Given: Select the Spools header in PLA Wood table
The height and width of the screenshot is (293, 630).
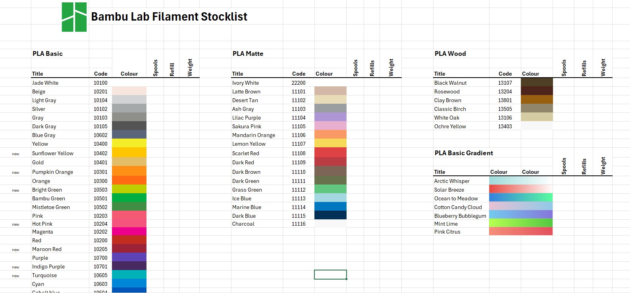Looking at the screenshot, I should (x=564, y=68).
